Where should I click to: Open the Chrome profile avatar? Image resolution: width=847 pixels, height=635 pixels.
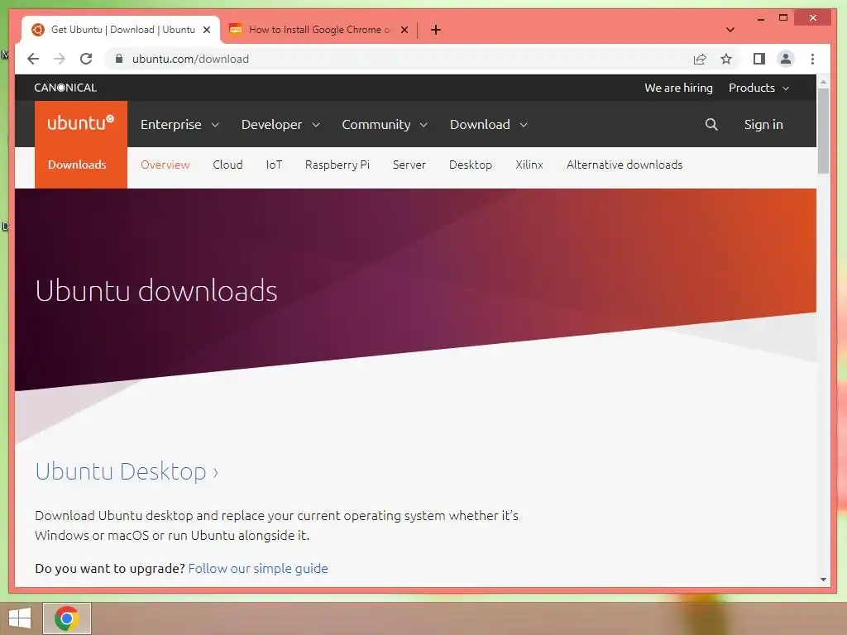(786, 59)
